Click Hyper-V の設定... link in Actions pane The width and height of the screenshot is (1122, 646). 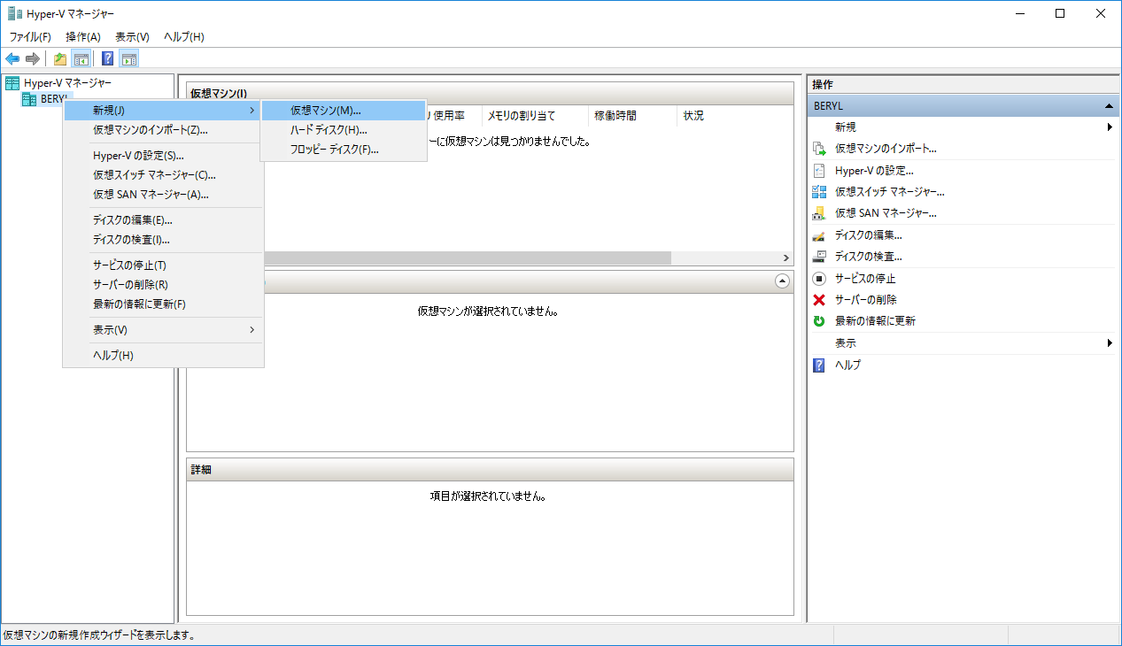point(874,170)
